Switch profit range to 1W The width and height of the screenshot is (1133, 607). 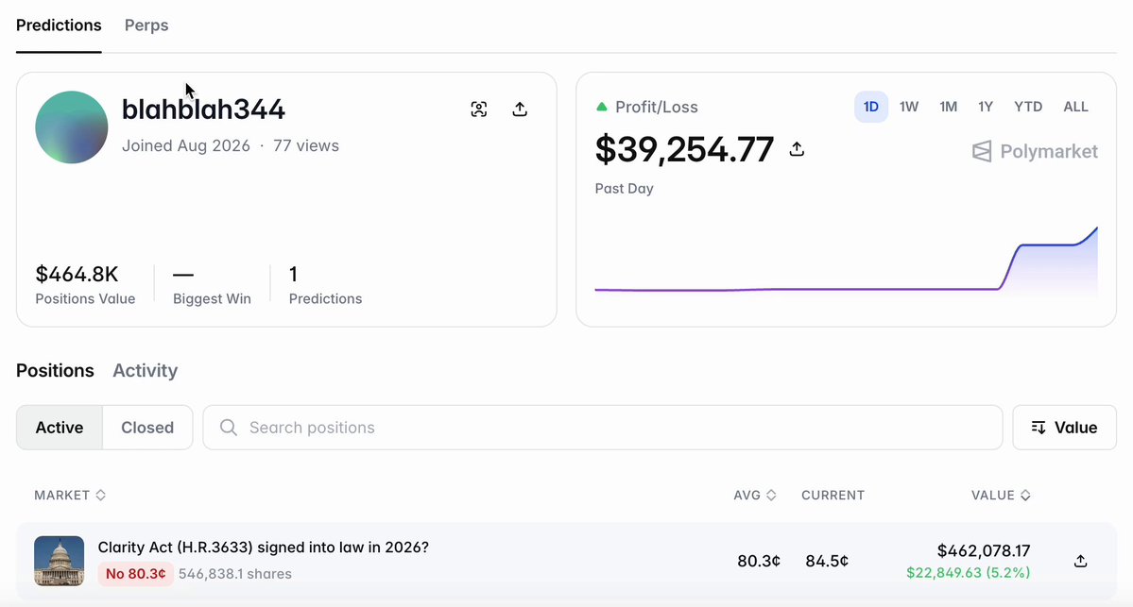(909, 107)
